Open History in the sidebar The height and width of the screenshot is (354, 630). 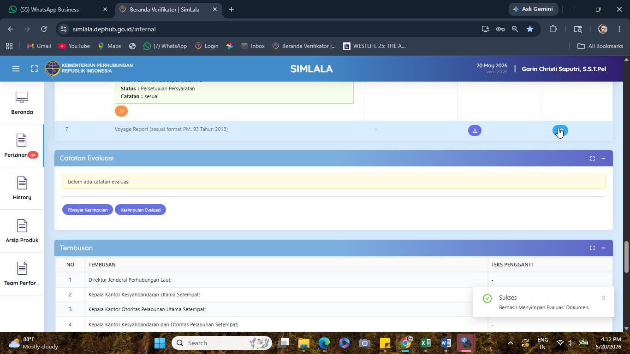(22, 189)
